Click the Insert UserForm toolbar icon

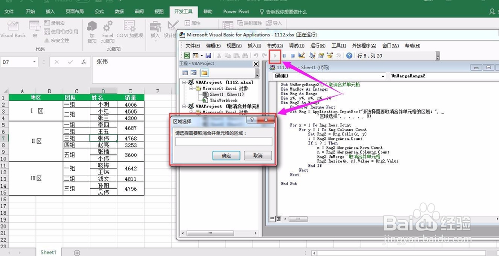click(195, 56)
